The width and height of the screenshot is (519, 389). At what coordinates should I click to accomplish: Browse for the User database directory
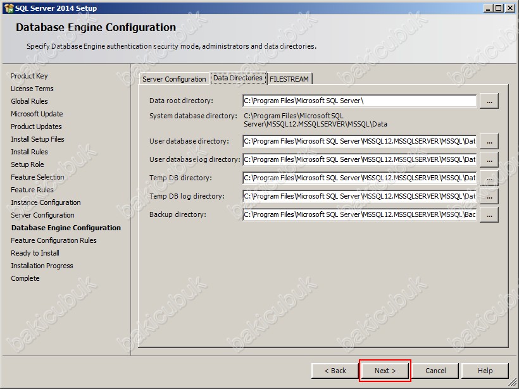tap(489, 141)
